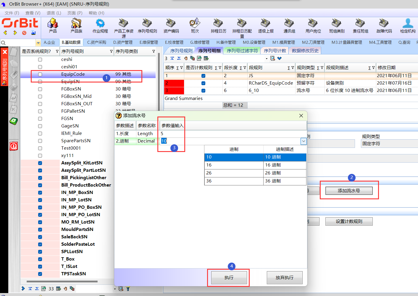Open the 文件 (F) menu
Image resolution: width=418 pixels, height=296 pixels.
pos(12,13)
